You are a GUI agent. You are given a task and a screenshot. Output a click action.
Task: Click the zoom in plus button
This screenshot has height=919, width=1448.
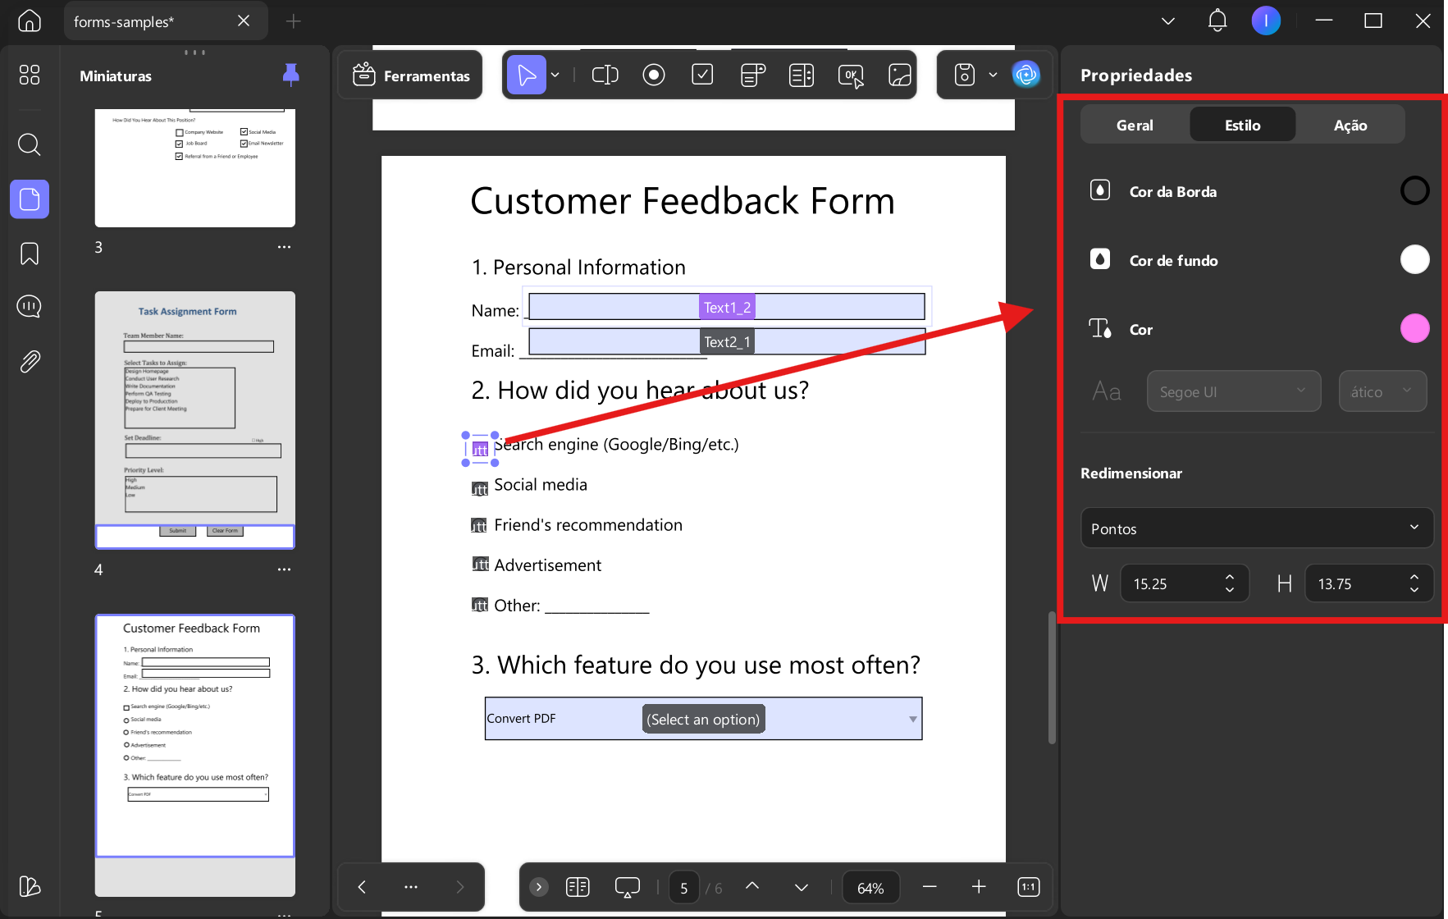979,887
